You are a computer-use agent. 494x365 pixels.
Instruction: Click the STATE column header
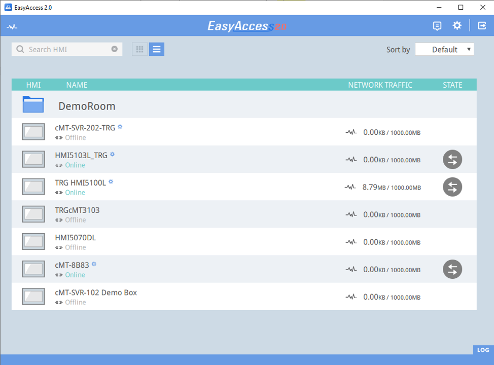(x=452, y=85)
